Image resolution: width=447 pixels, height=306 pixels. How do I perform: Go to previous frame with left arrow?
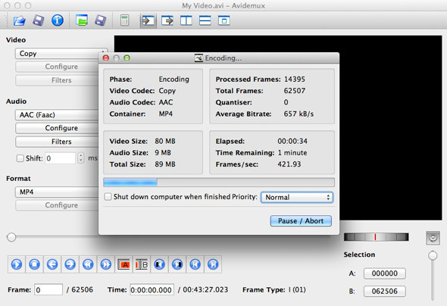(52, 264)
